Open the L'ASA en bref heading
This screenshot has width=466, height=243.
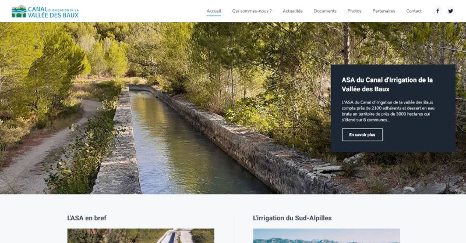[x=87, y=218]
